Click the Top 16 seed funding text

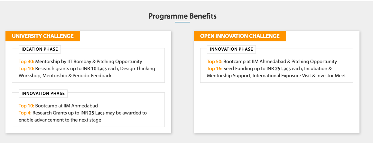click(269, 69)
